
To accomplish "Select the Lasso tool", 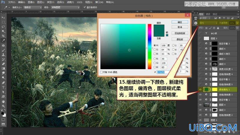I will (x=3, y=27).
